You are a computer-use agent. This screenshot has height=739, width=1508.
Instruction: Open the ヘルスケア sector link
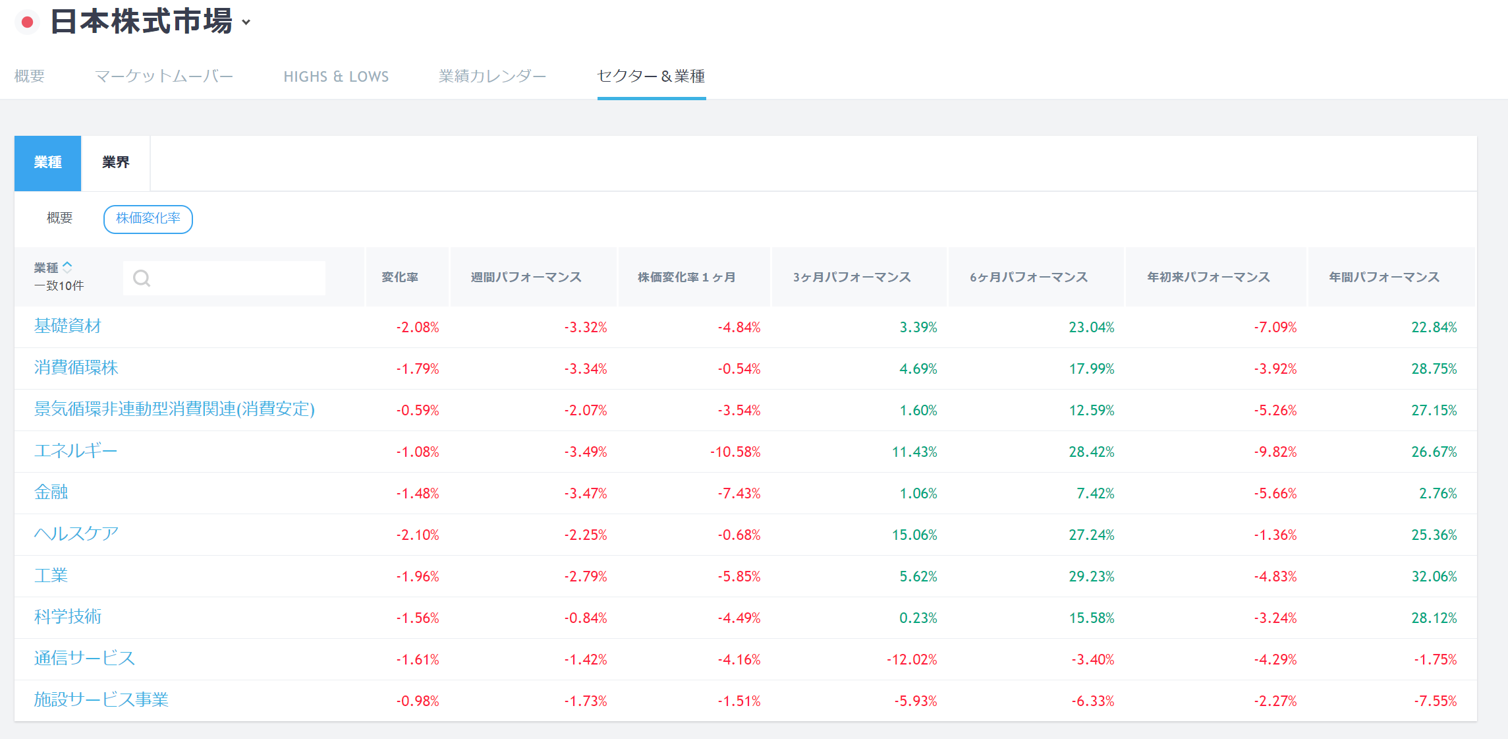click(76, 534)
